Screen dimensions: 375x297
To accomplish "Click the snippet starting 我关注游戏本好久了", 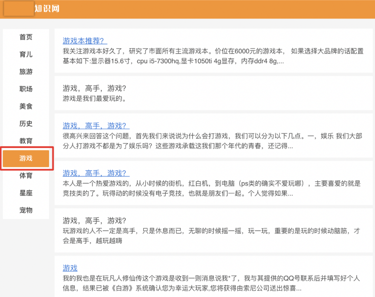I will tap(213, 51).
